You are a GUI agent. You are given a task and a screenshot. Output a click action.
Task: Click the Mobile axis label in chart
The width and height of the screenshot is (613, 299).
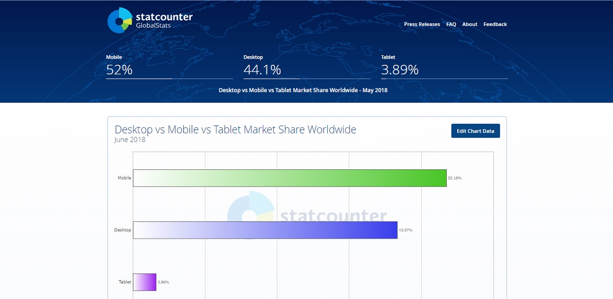125,178
